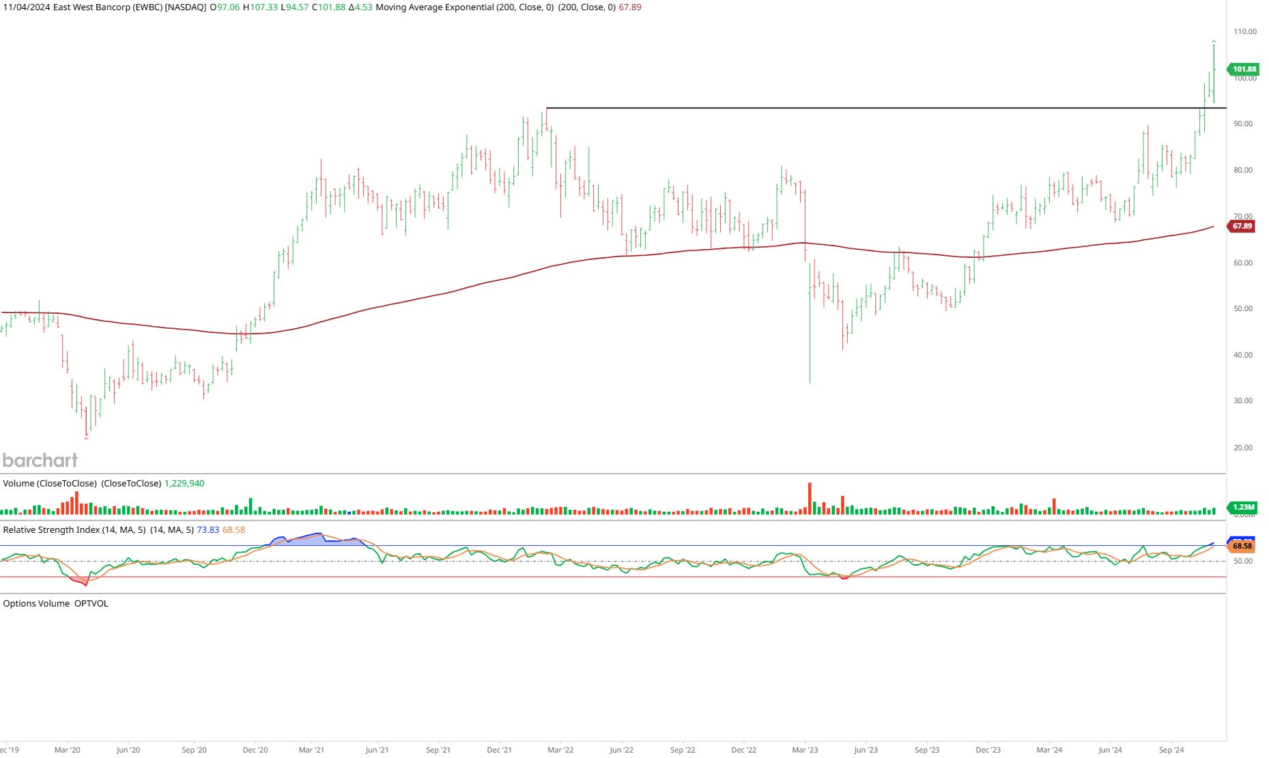
Task: Click the close value C101.88 in header
Action: click(328, 8)
